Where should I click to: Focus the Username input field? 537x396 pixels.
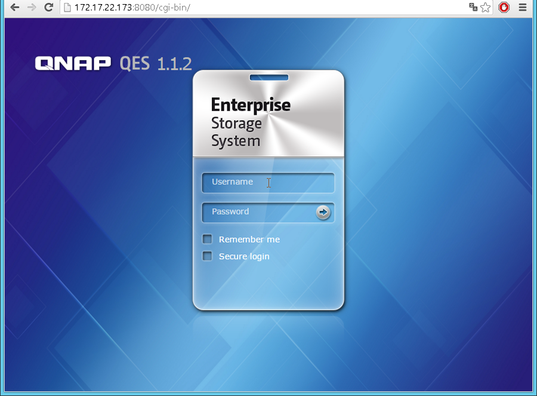(268, 183)
